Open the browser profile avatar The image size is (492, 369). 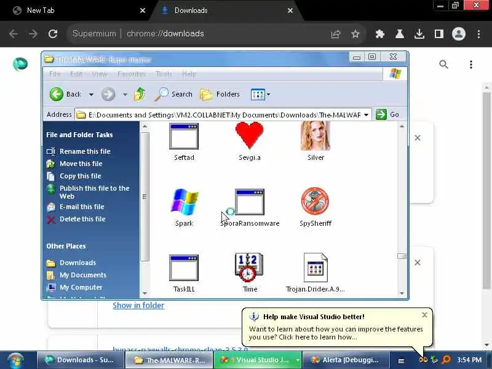point(458,34)
